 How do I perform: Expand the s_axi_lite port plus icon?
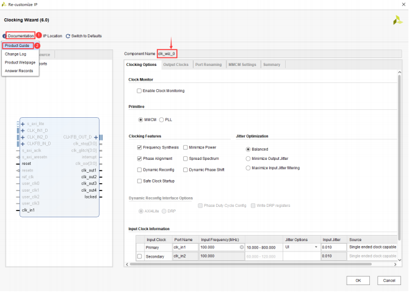click(23, 124)
